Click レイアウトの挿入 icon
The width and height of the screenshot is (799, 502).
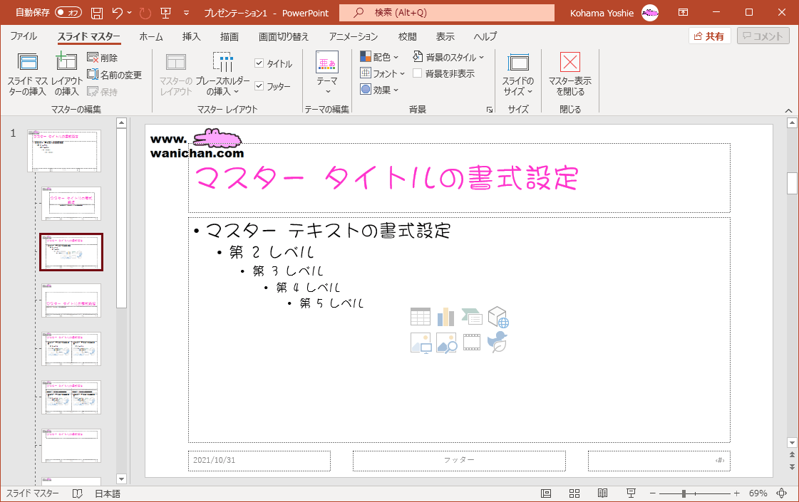(67, 74)
